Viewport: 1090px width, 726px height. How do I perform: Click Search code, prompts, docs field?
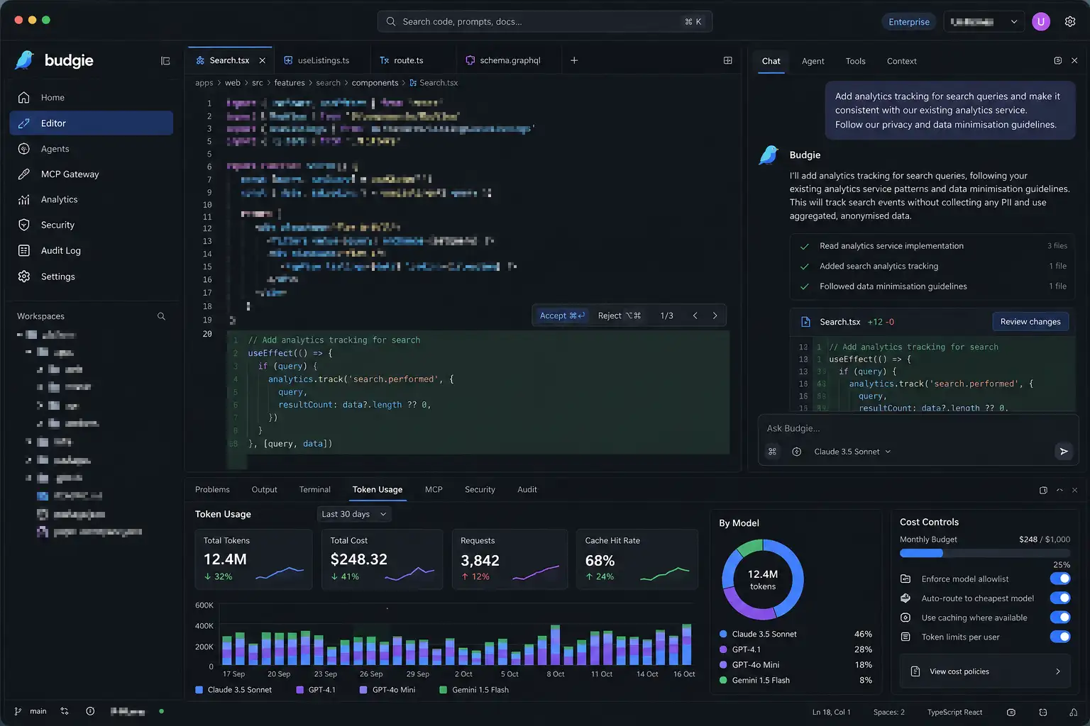pyautogui.click(x=544, y=21)
